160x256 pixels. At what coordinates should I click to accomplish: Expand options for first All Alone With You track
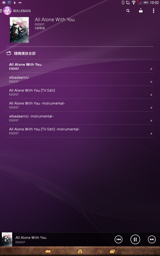click(151, 69)
